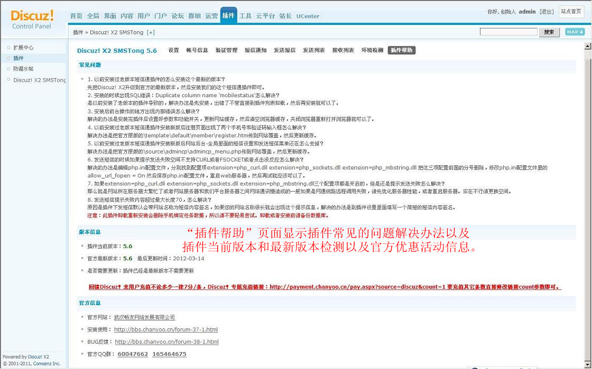The height and width of the screenshot is (369, 592).
Task: Click the [+] next to the breadcrumb
Action: point(151,32)
